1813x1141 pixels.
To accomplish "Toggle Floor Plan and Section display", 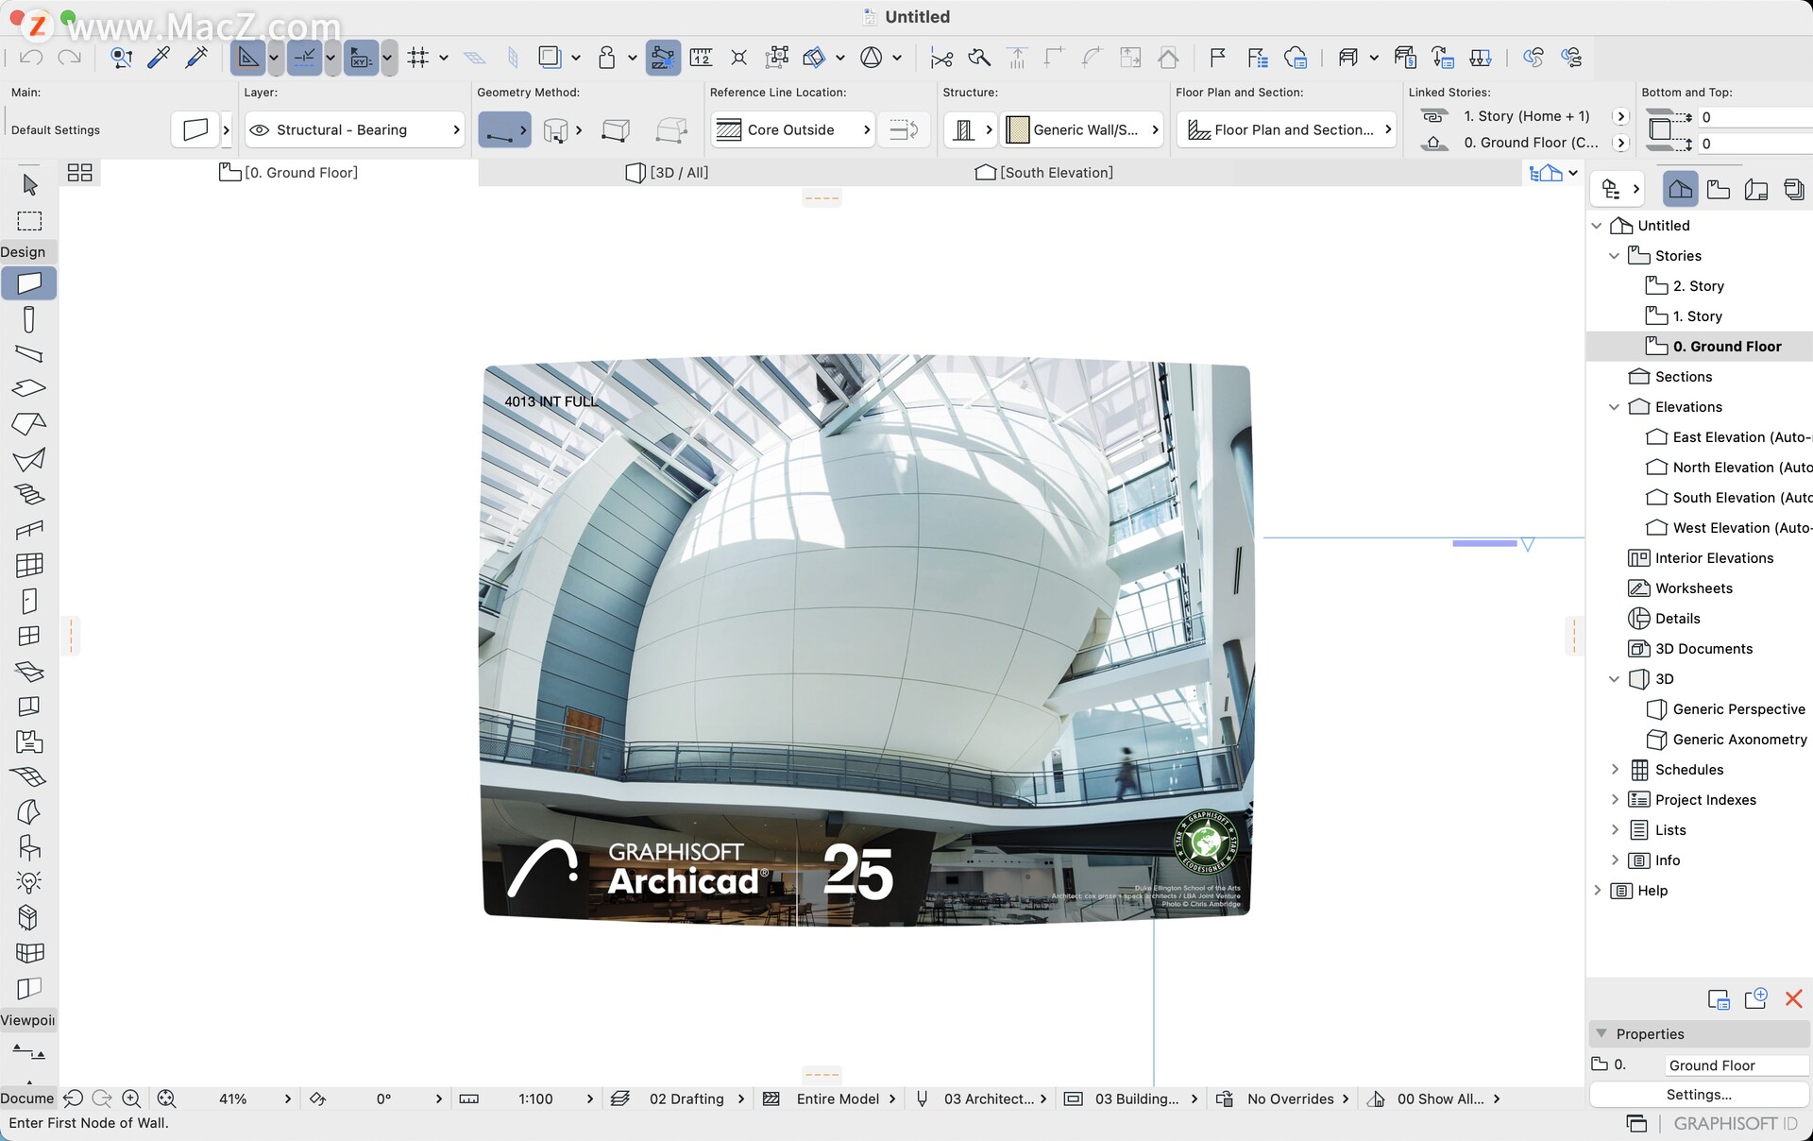I will point(1285,128).
